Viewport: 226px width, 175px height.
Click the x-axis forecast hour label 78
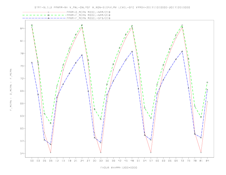pyautogui.click(x=195, y=161)
